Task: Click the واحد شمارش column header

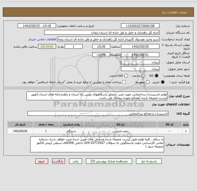Action: pyautogui.click(x=71, y=124)
